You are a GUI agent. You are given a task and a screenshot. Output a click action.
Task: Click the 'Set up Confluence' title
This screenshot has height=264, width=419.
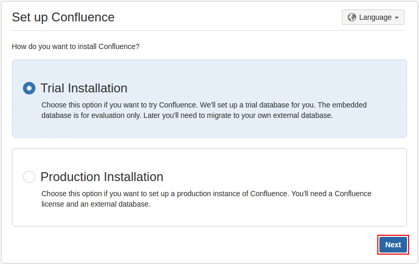pyautogui.click(x=63, y=17)
